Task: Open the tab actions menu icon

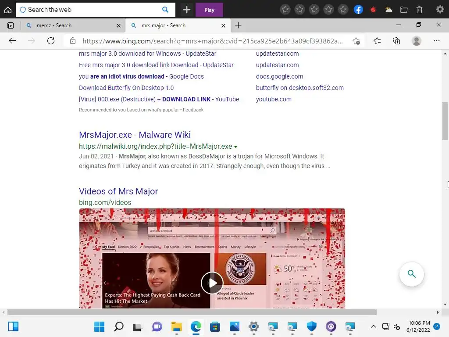Action: 11,25
